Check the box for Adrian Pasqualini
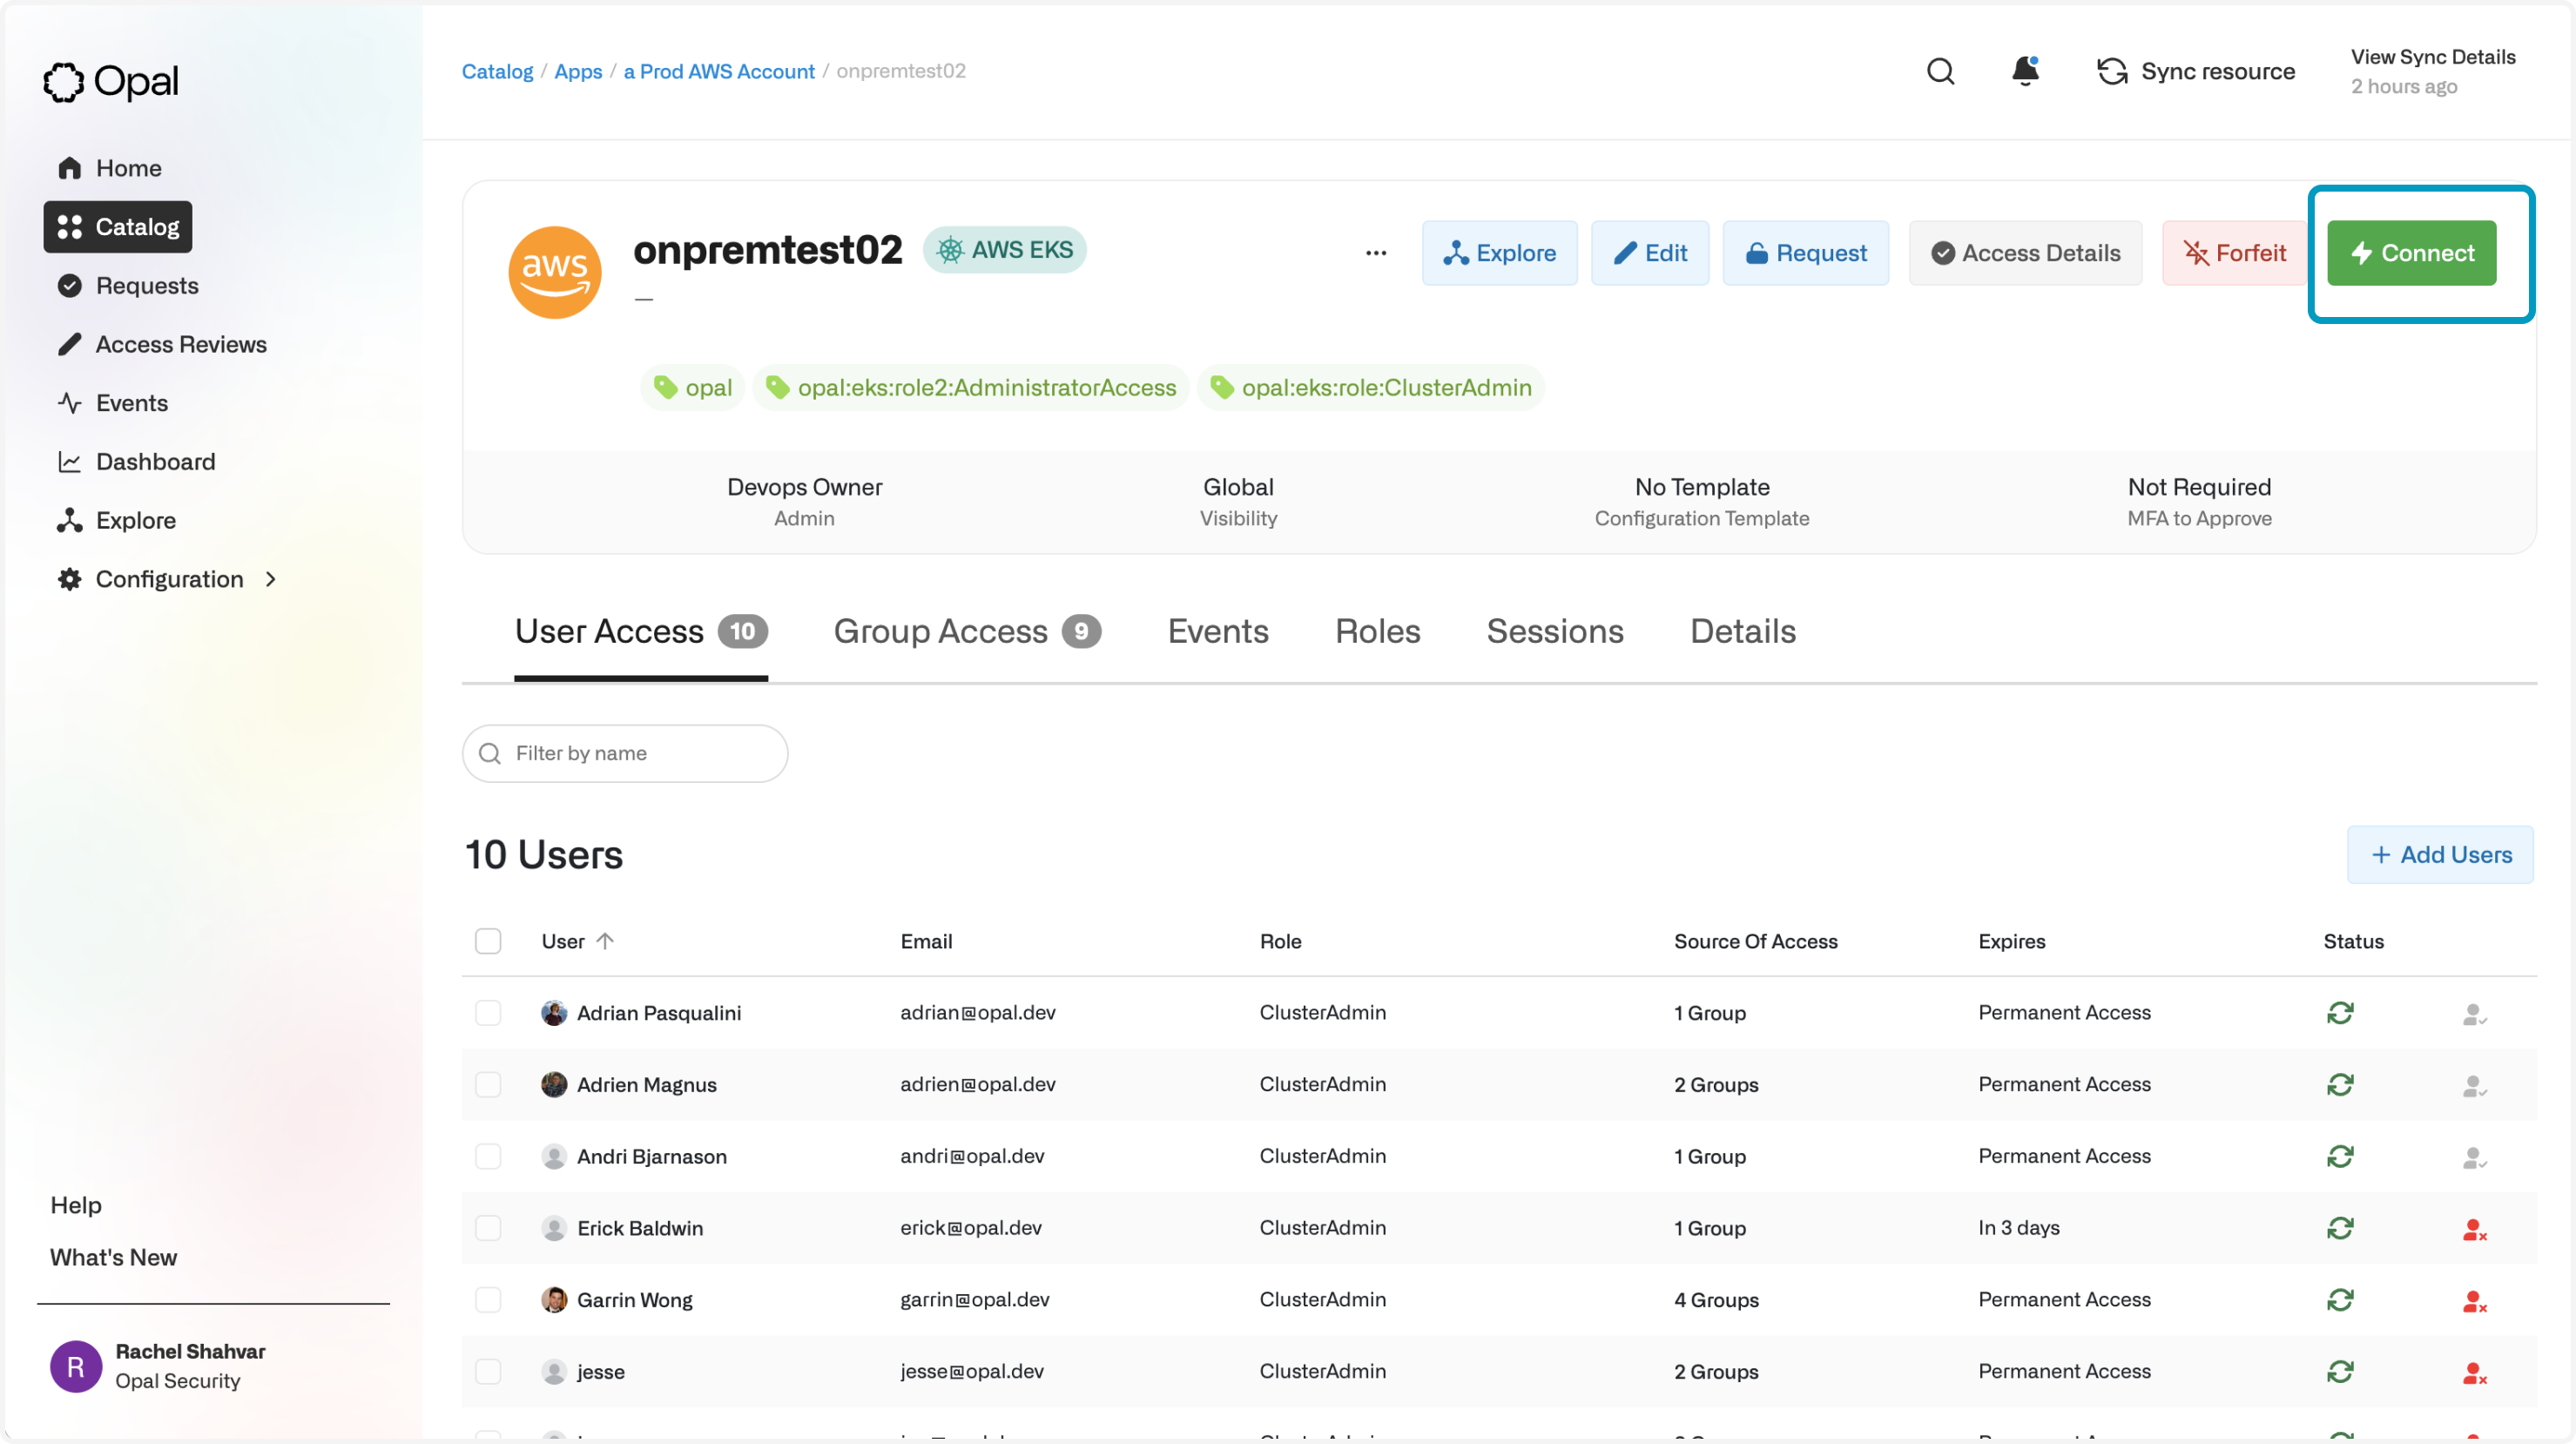This screenshot has width=2576, height=1444. (488, 1013)
